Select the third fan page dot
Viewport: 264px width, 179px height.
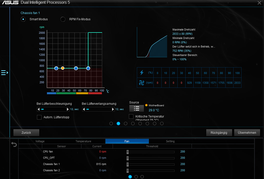point(126,123)
